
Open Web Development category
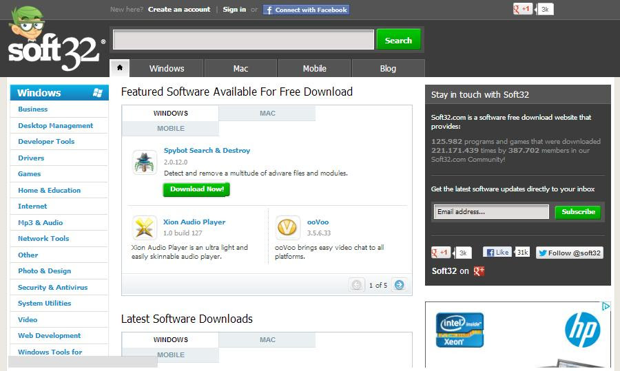[49, 336]
